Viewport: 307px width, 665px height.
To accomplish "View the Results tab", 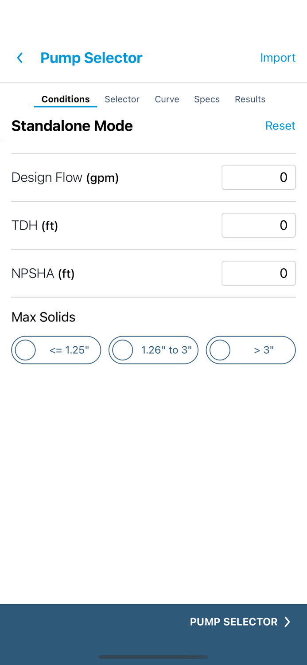I will (x=250, y=99).
